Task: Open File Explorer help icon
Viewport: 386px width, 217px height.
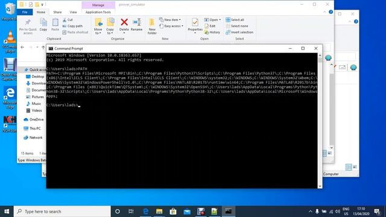Action: (x=331, y=12)
